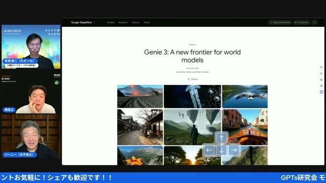The height and width of the screenshot is (183, 326).
Task: Click the Build with Gemini button
Action: click(280, 22)
